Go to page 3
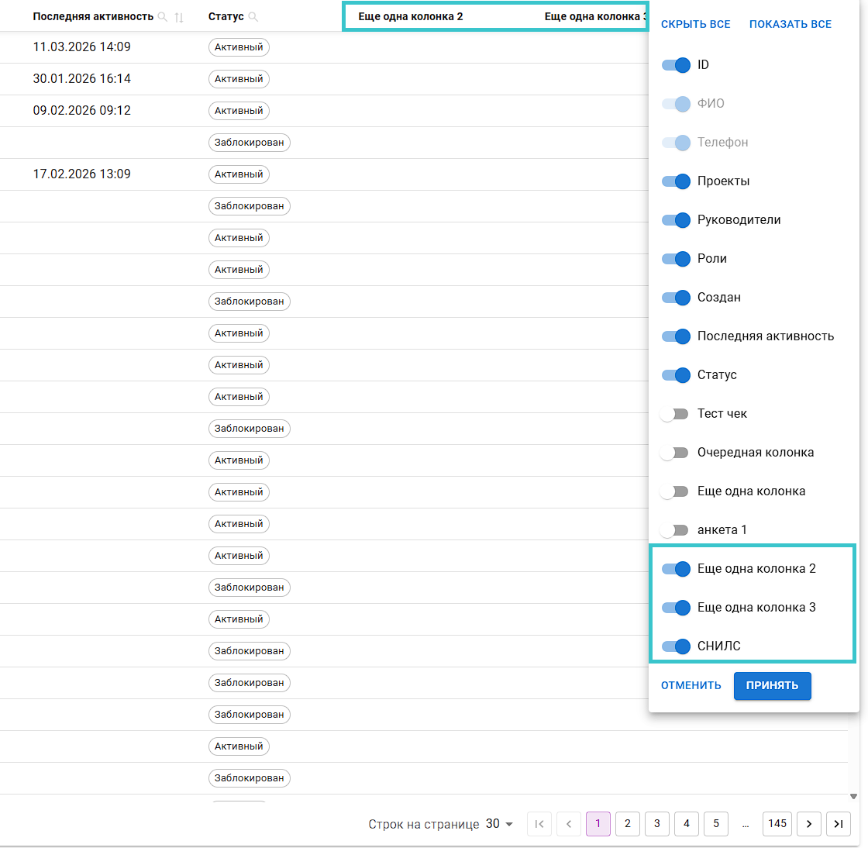The width and height of the screenshot is (868, 848). click(x=656, y=824)
